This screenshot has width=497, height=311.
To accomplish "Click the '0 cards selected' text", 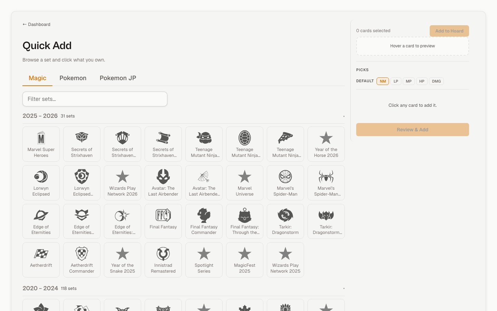I will (373, 31).
